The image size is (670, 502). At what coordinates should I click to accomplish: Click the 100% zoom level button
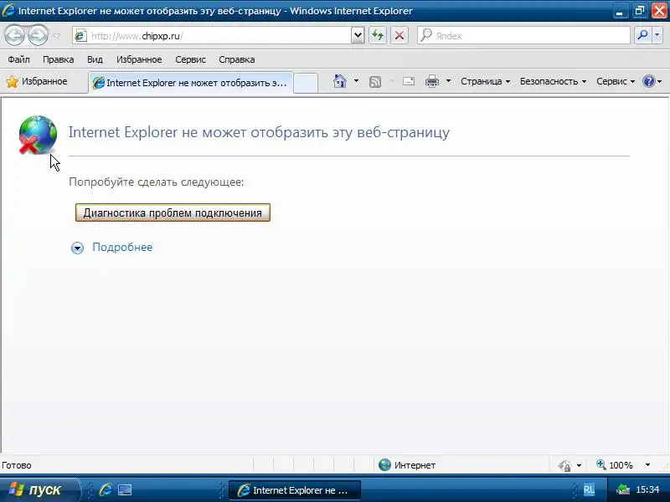click(x=615, y=465)
